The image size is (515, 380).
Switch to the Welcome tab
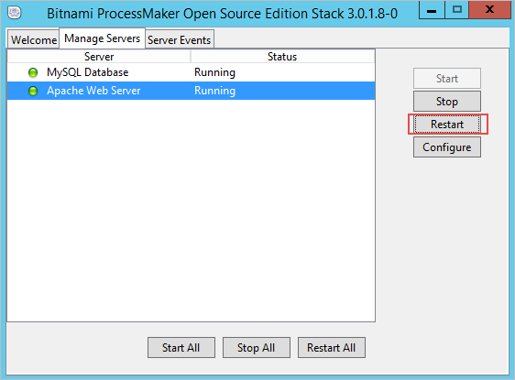pos(33,39)
